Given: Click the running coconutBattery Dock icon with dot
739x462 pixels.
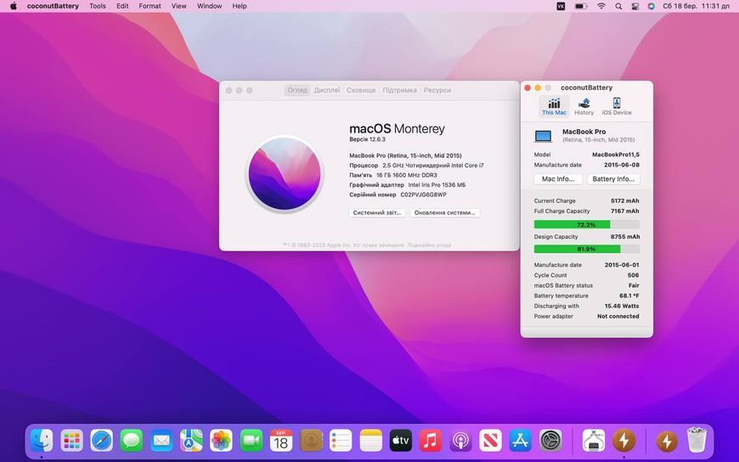Looking at the screenshot, I should 623,441.
